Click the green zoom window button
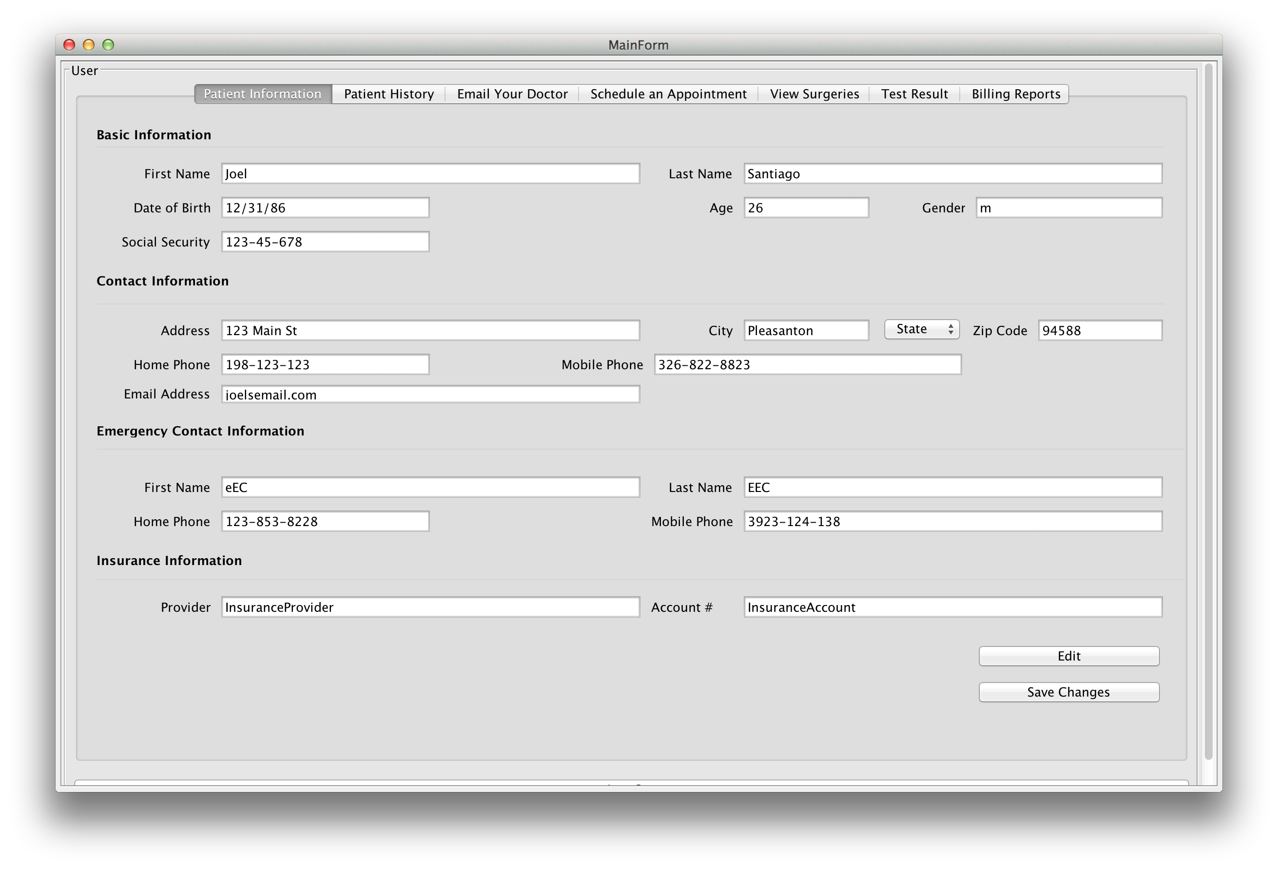1278x869 pixels. [108, 44]
